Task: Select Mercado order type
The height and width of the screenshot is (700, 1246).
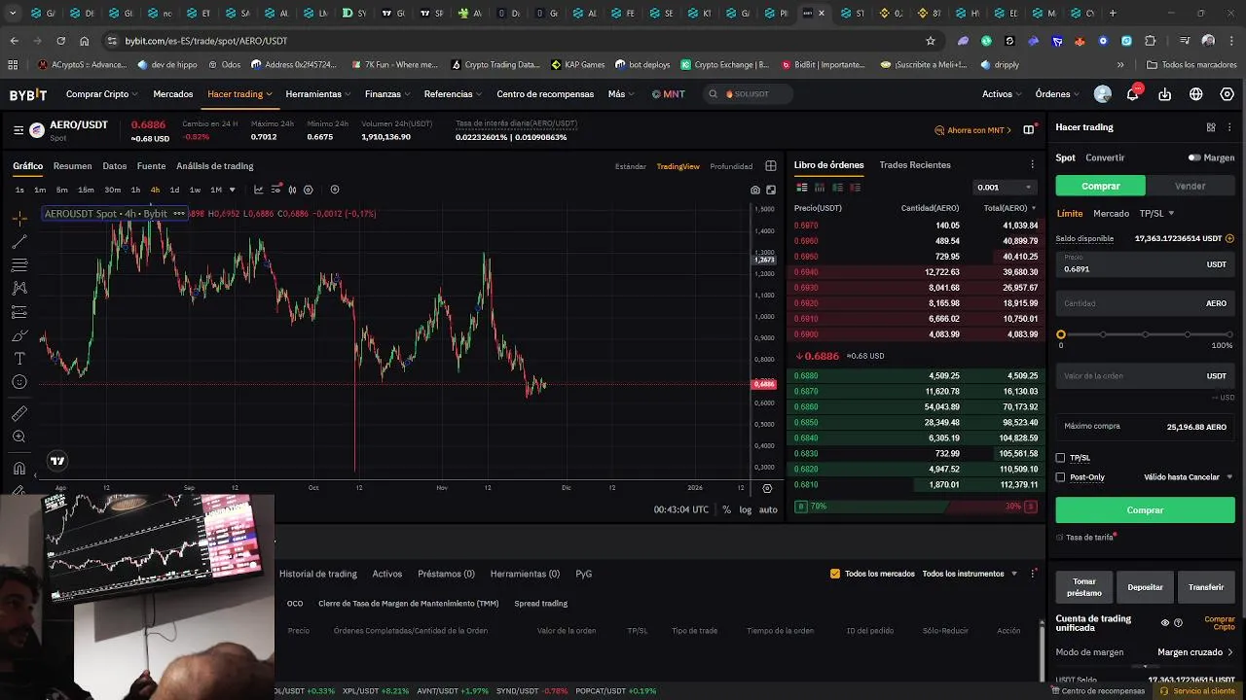Action: click(1111, 213)
